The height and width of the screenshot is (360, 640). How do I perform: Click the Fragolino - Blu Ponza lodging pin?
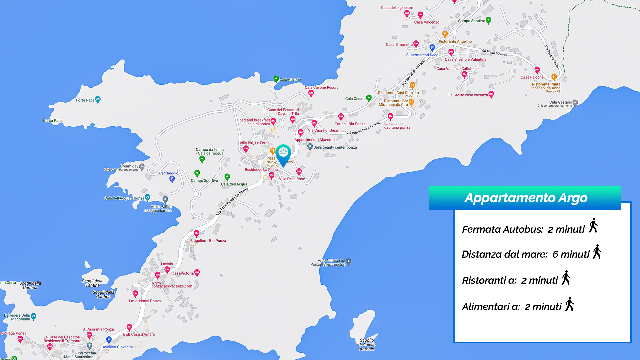tap(197, 234)
